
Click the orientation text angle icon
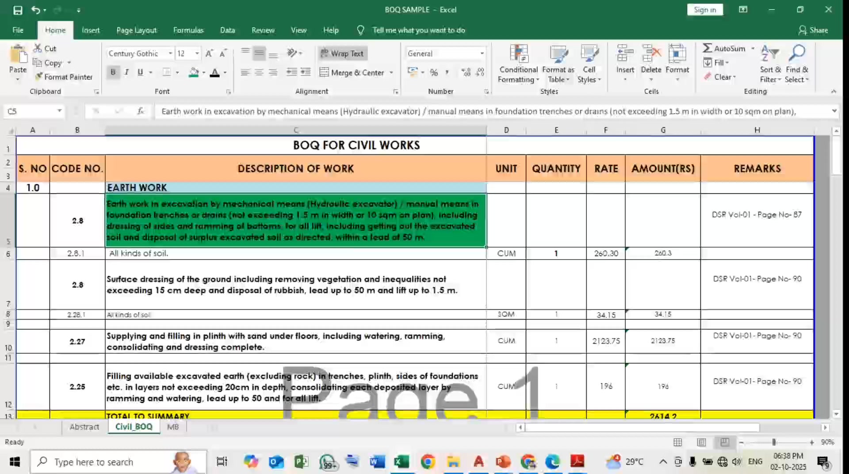coord(292,53)
